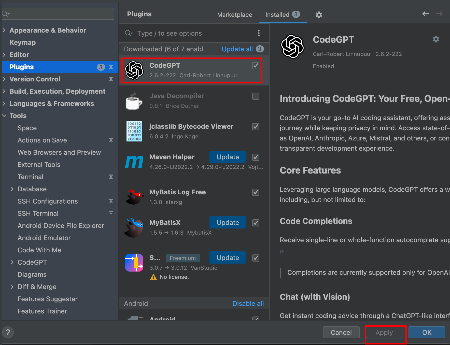
Task: Disable the CodeGPT plugin checkbox
Action: point(256,66)
